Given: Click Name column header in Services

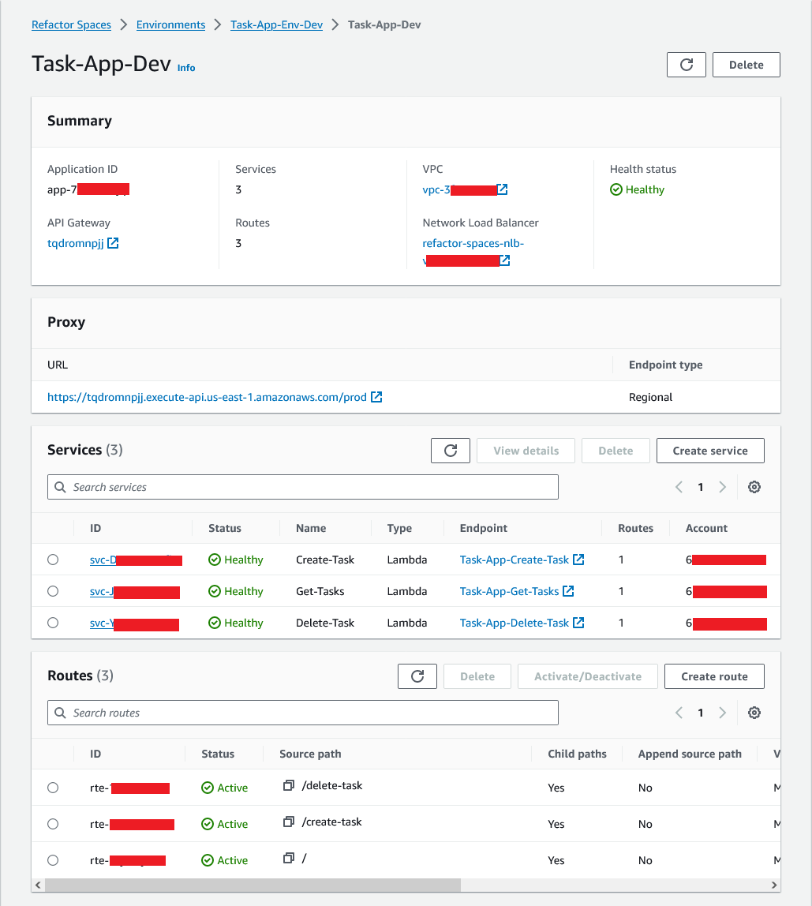Looking at the screenshot, I should [x=311, y=528].
